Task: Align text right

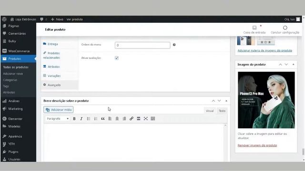Action: coord(124,119)
